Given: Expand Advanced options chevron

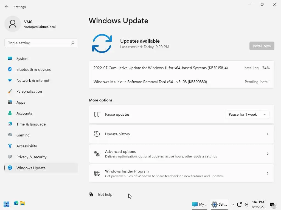Looking at the screenshot, I should tap(267, 154).
